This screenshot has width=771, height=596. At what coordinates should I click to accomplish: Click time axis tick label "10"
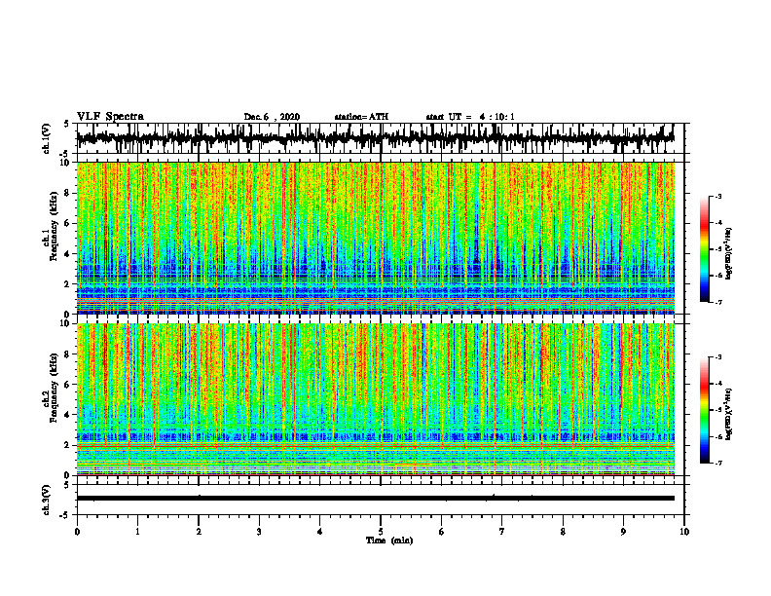pos(684,532)
